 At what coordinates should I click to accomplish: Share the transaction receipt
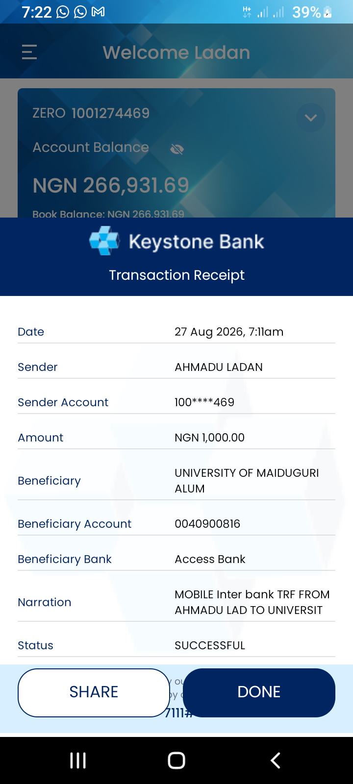(x=94, y=692)
